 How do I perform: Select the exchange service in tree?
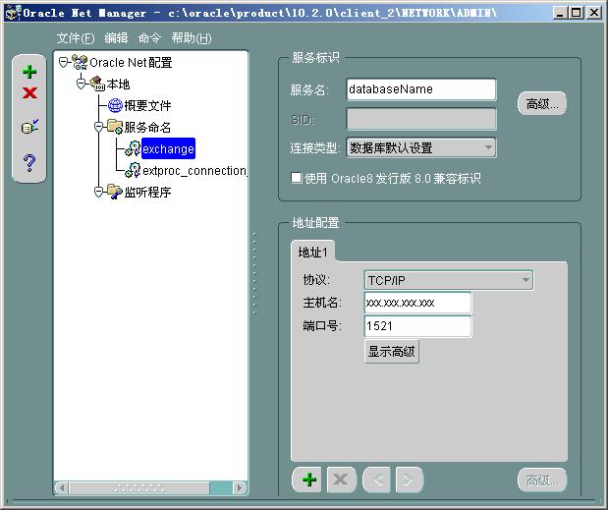168,148
